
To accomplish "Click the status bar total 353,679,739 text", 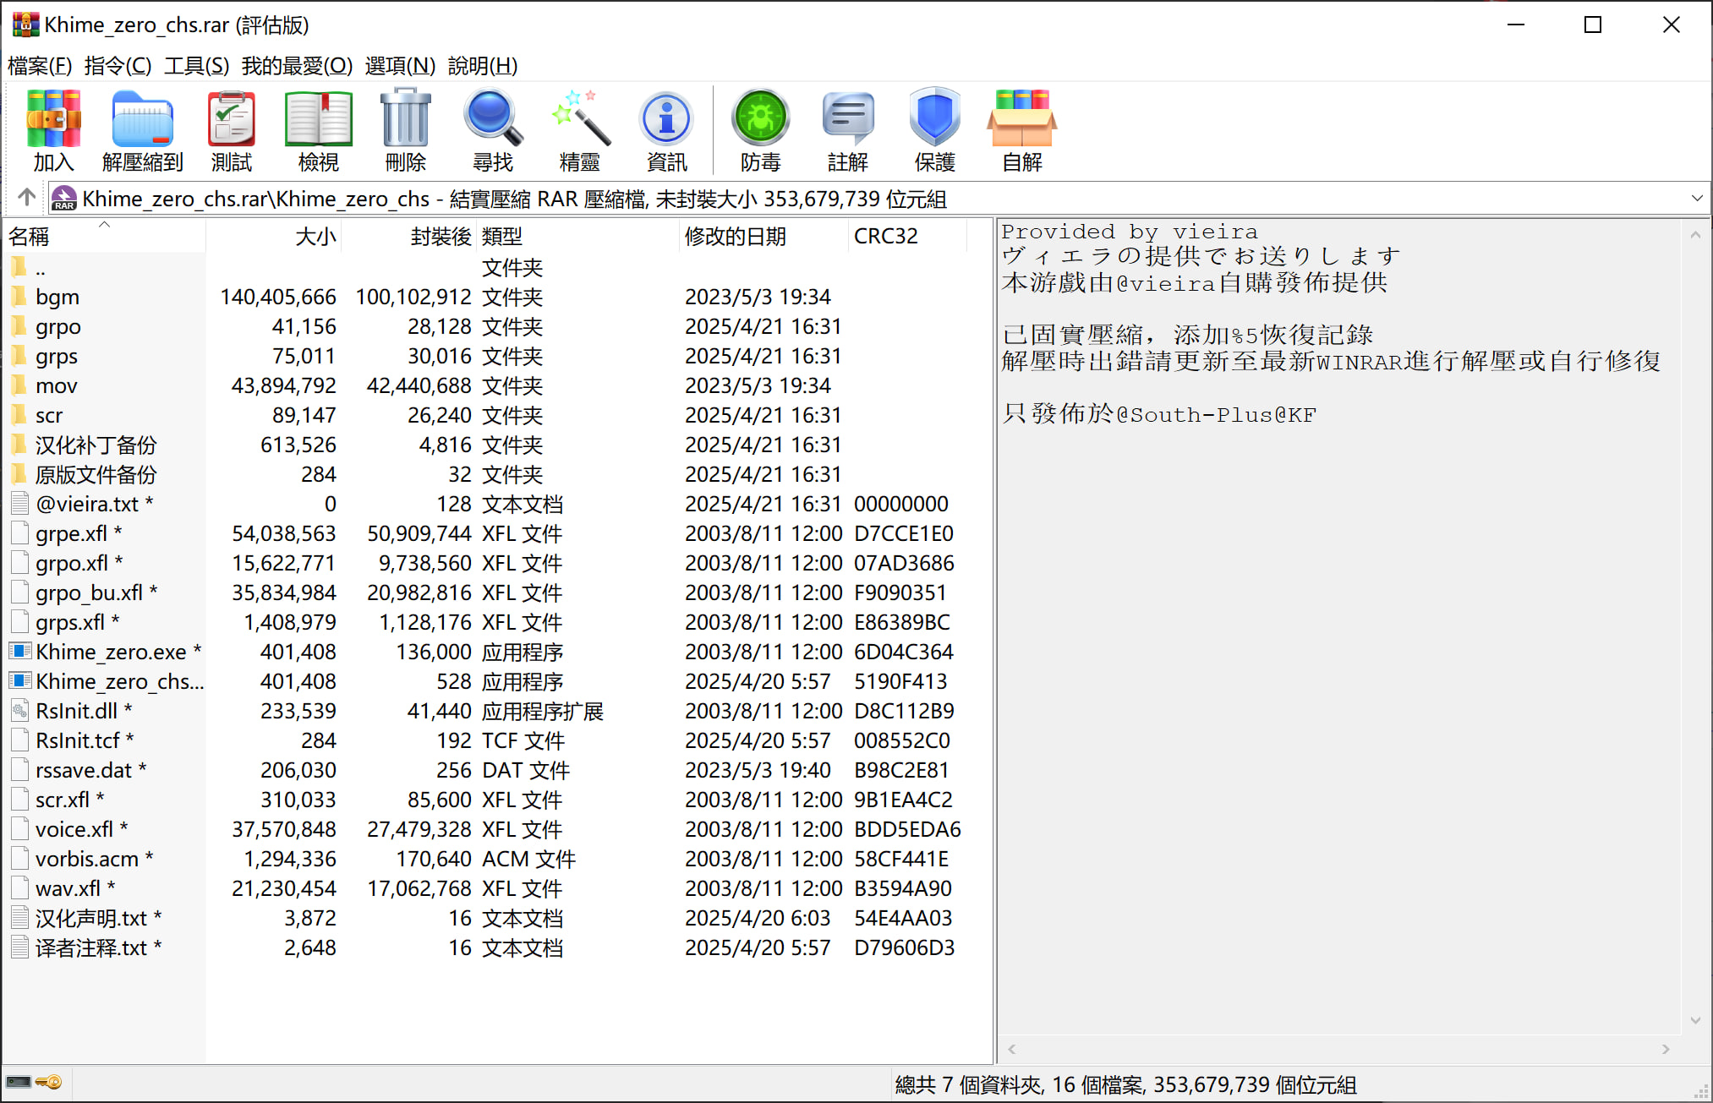I will tap(1125, 1084).
